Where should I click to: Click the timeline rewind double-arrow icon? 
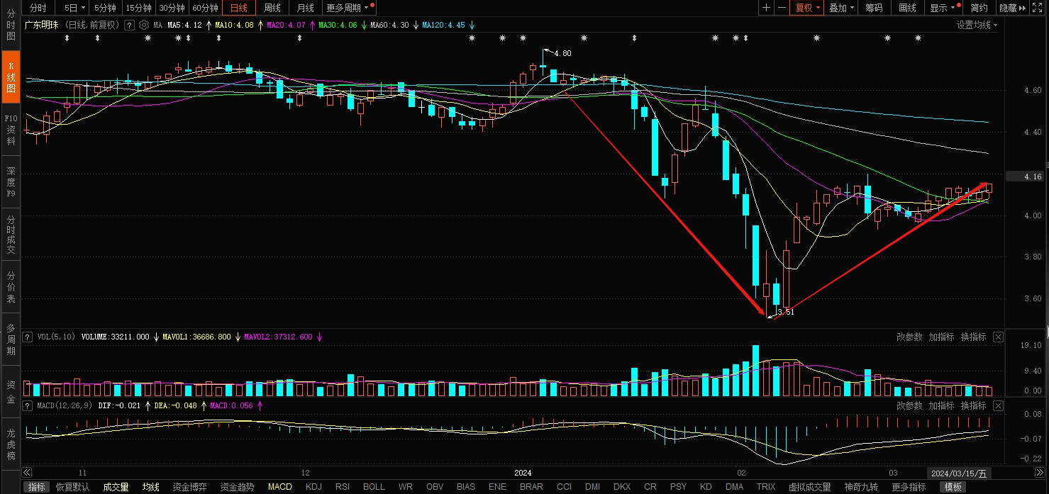point(27,473)
